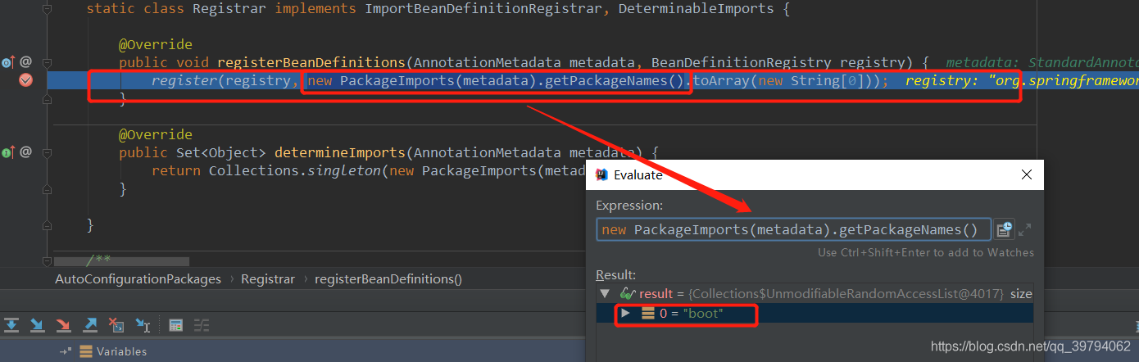Fold the registerBeanDefinitions method in the gutter
Viewport: 1139px width, 362px height.
coord(47,62)
